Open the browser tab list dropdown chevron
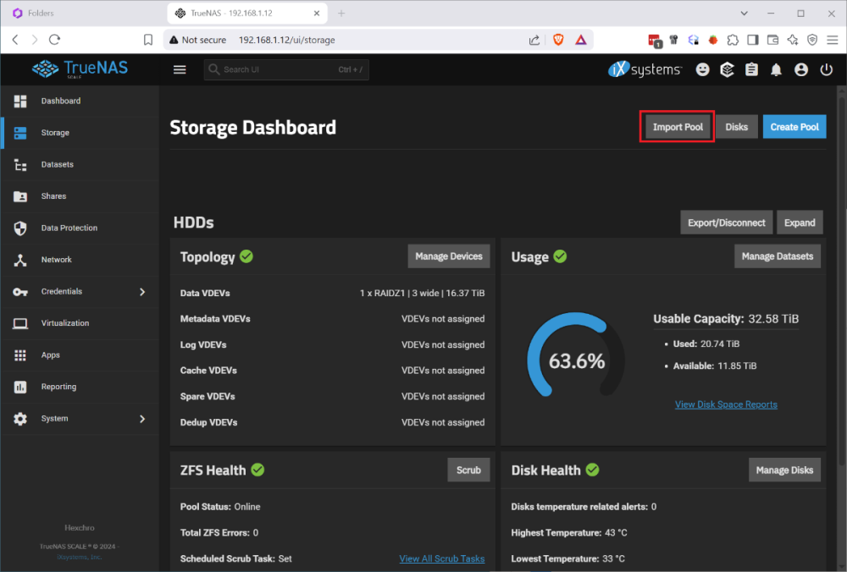Viewport: 847px width, 572px height. click(x=744, y=14)
